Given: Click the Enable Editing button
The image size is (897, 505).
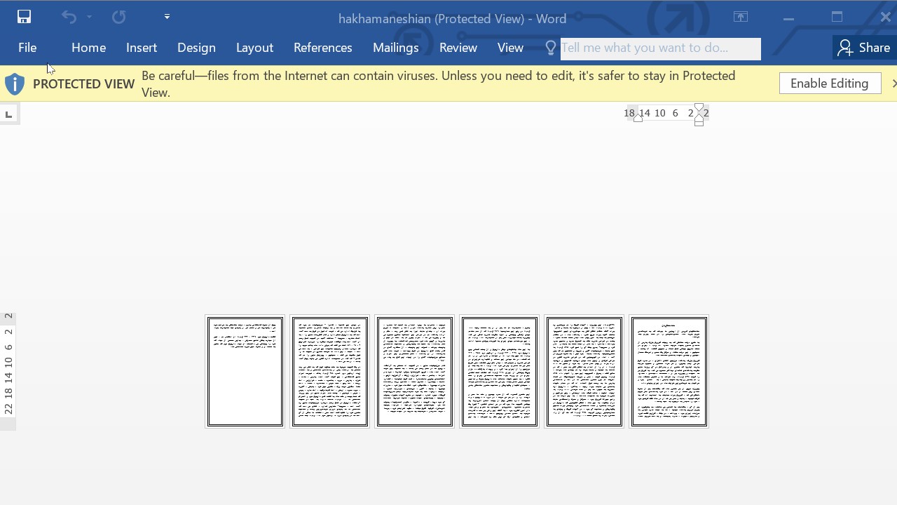Looking at the screenshot, I should point(830,83).
